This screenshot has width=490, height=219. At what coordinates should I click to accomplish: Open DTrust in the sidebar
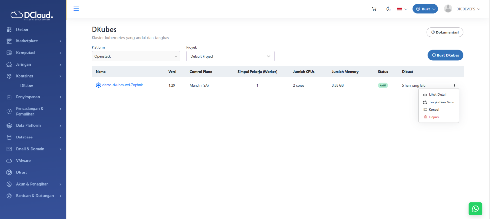[21, 172]
